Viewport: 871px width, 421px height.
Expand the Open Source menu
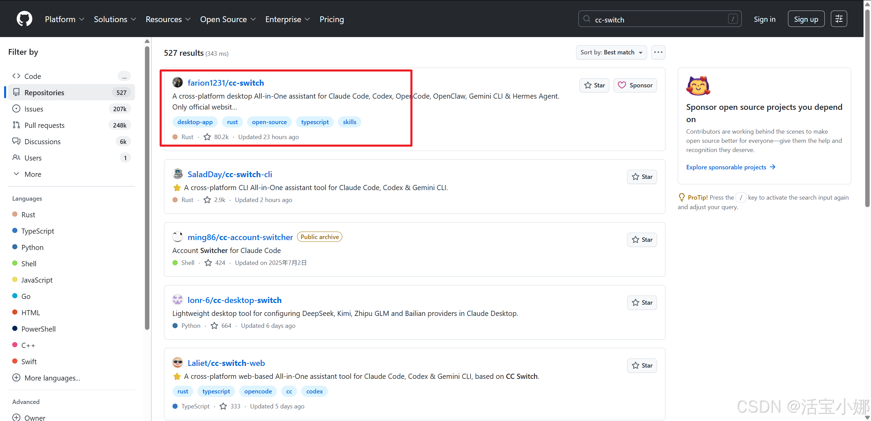point(228,19)
